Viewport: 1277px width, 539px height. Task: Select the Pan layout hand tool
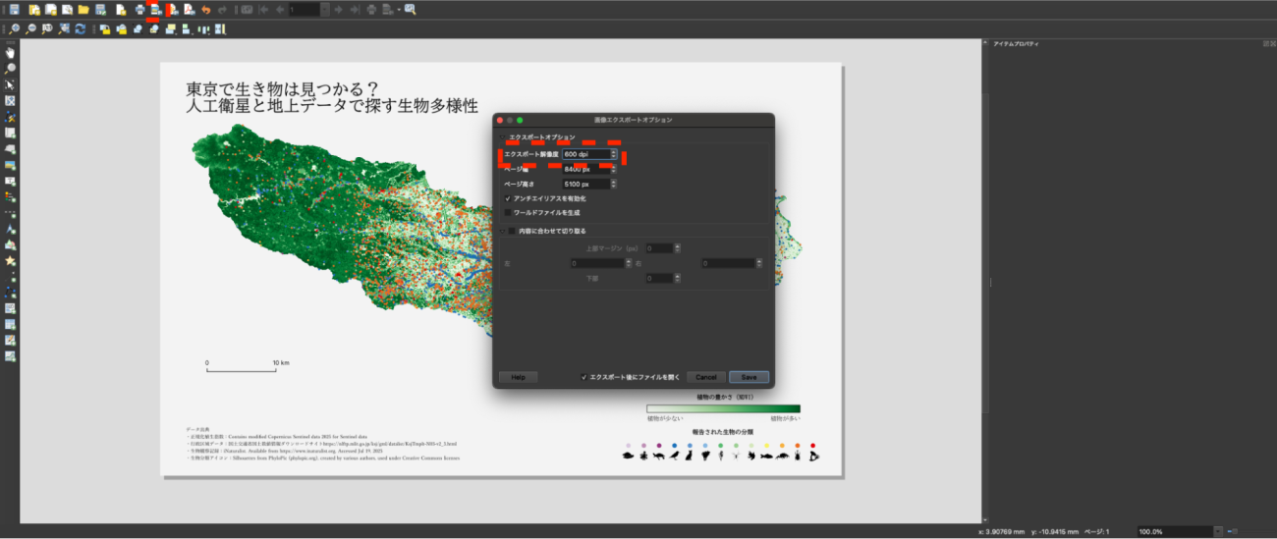pos(11,53)
